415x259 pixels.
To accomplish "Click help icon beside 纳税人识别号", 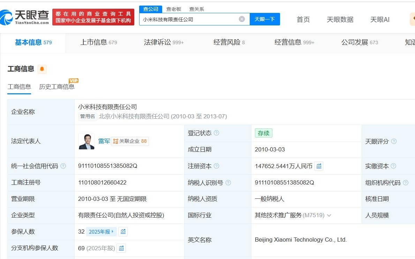I will [228, 183].
